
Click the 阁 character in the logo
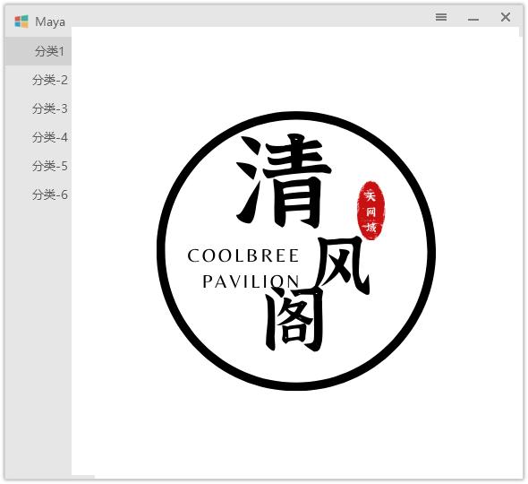(x=294, y=322)
